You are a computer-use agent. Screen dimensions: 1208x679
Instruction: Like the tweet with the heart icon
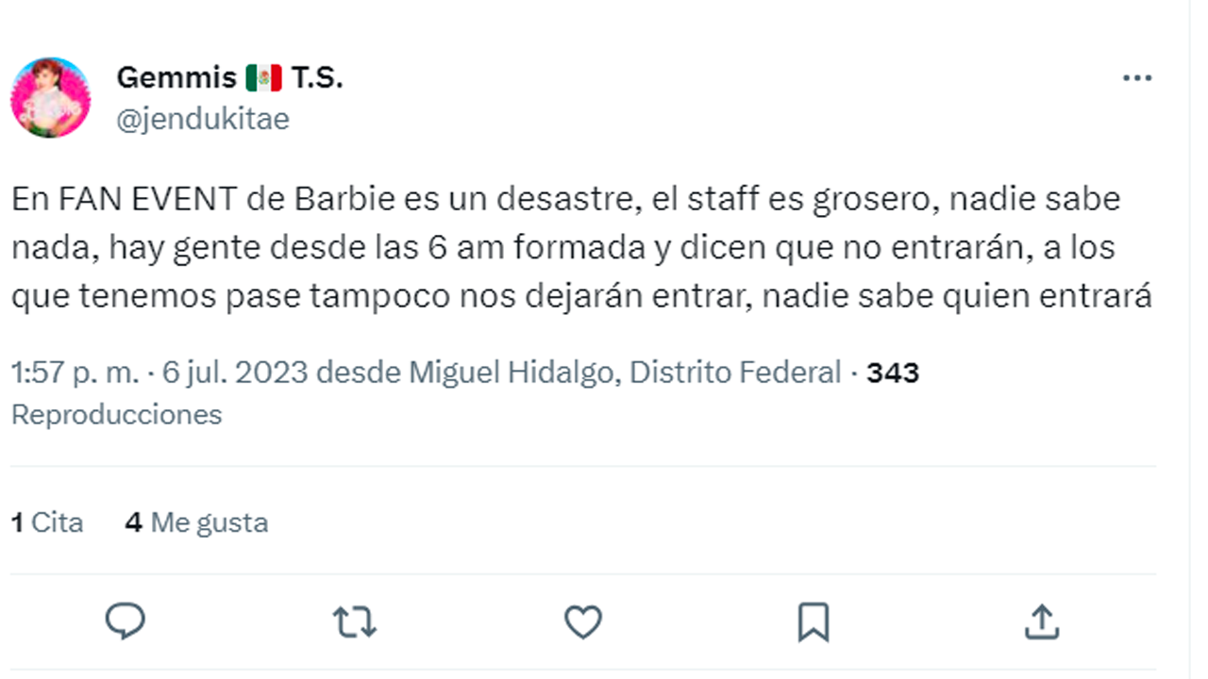(x=583, y=621)
